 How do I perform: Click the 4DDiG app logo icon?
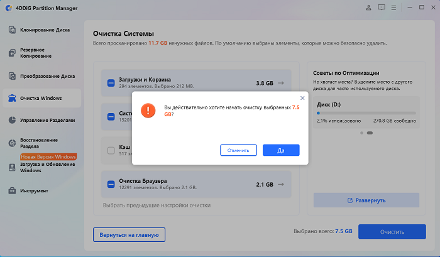[9, 8]
